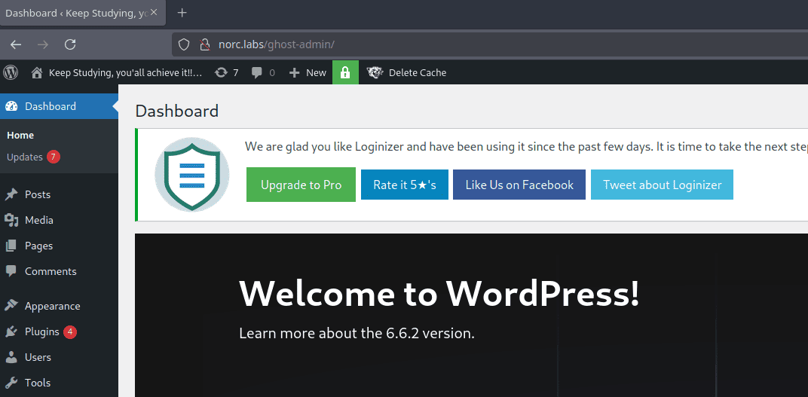Click the insecure connection lock icon
The width and height of the screenshot is (808, 397).
pyautogui.click(x=204, y=44)
